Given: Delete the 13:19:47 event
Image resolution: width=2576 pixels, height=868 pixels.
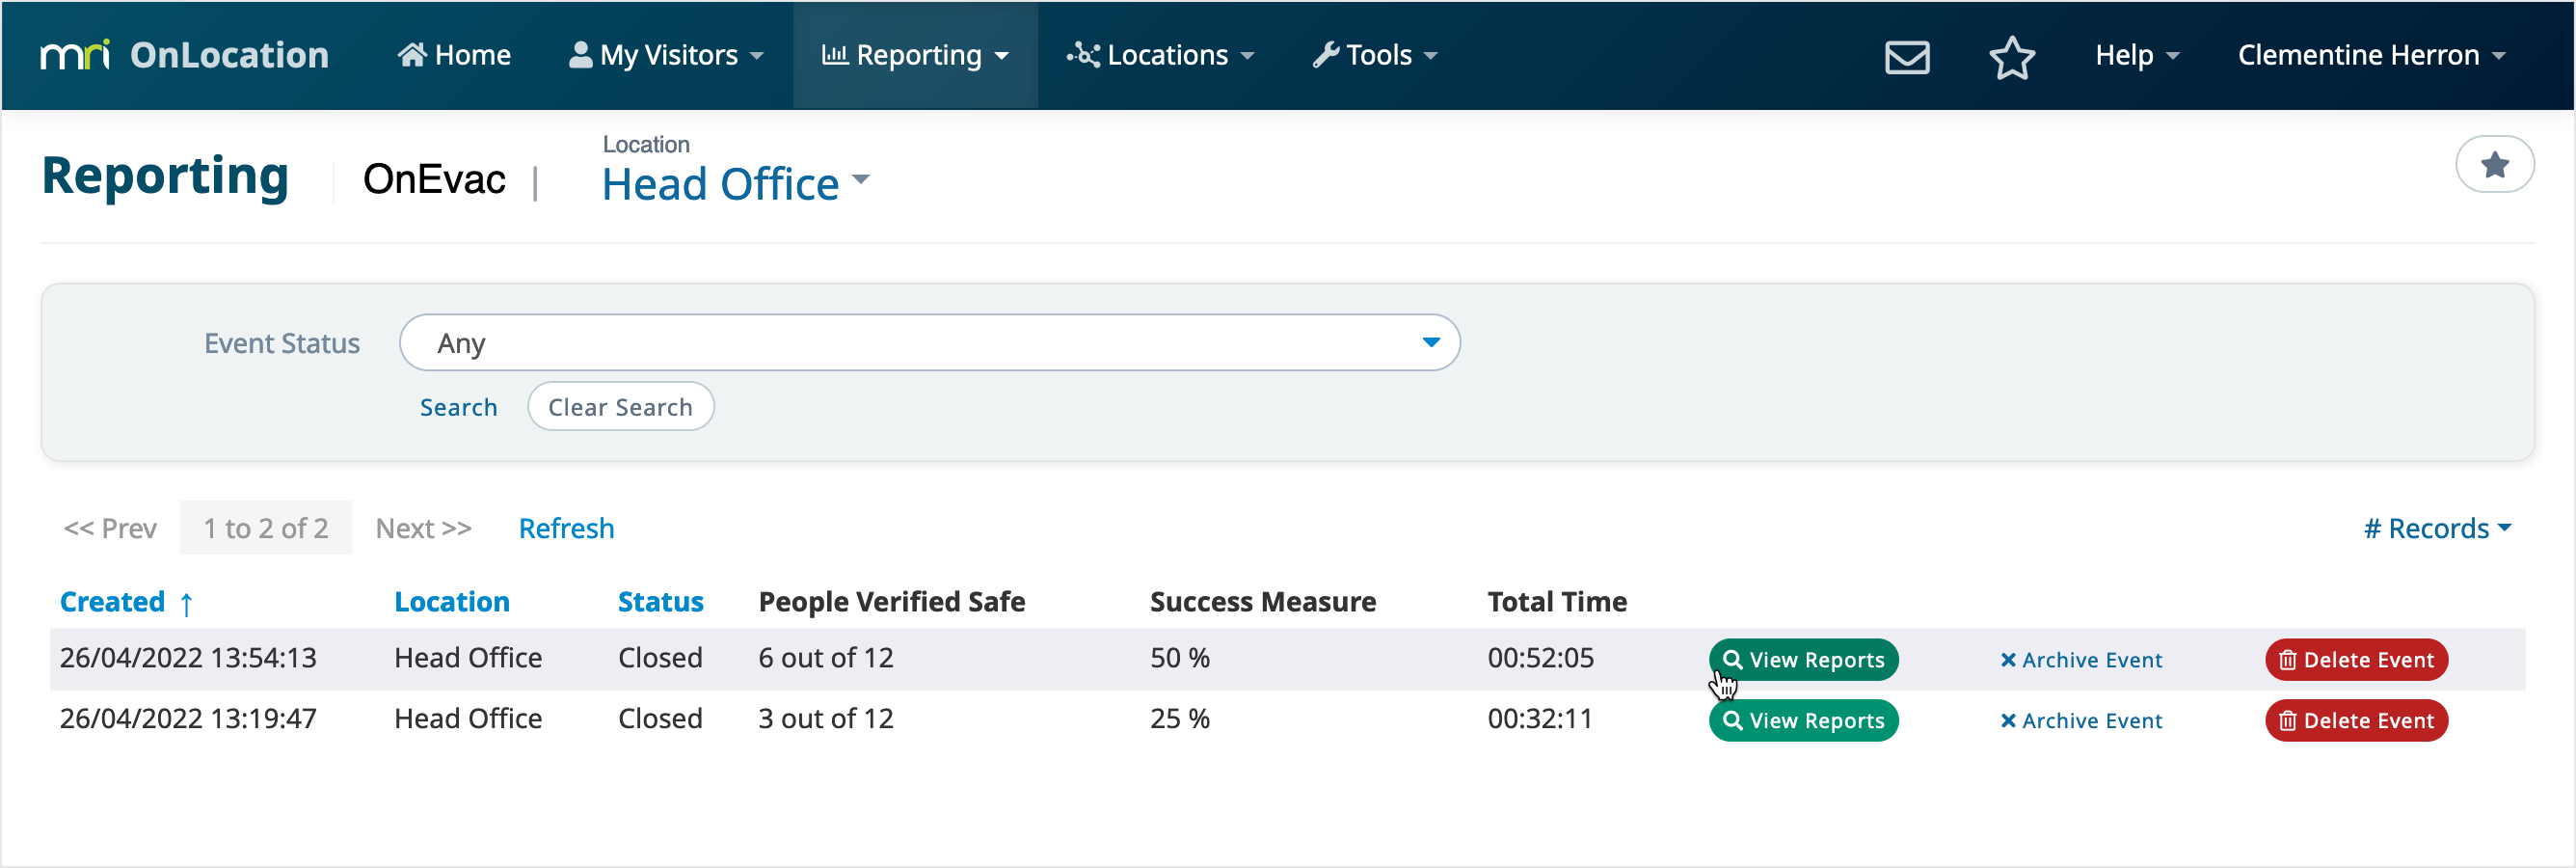Looking at the screenshot, I should coord(2356,721).
